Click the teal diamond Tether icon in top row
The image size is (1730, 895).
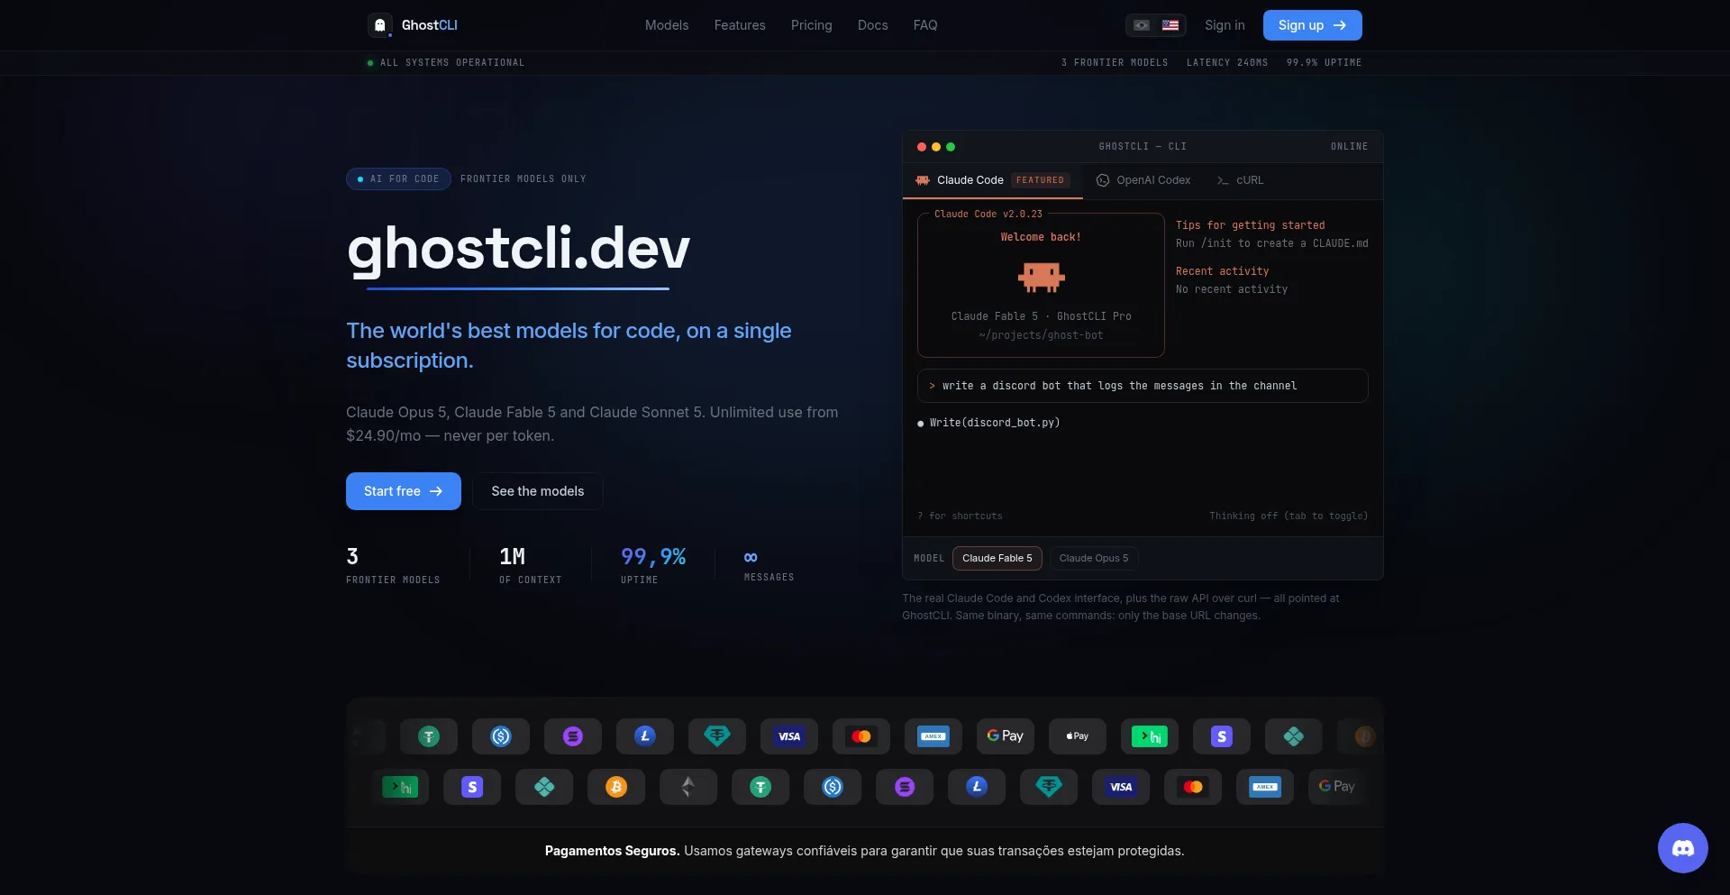[717, 736]
